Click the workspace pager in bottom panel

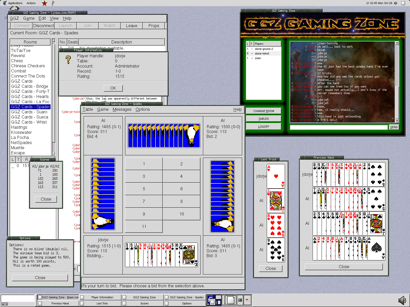pyautogui.click(x=214, y=300)
